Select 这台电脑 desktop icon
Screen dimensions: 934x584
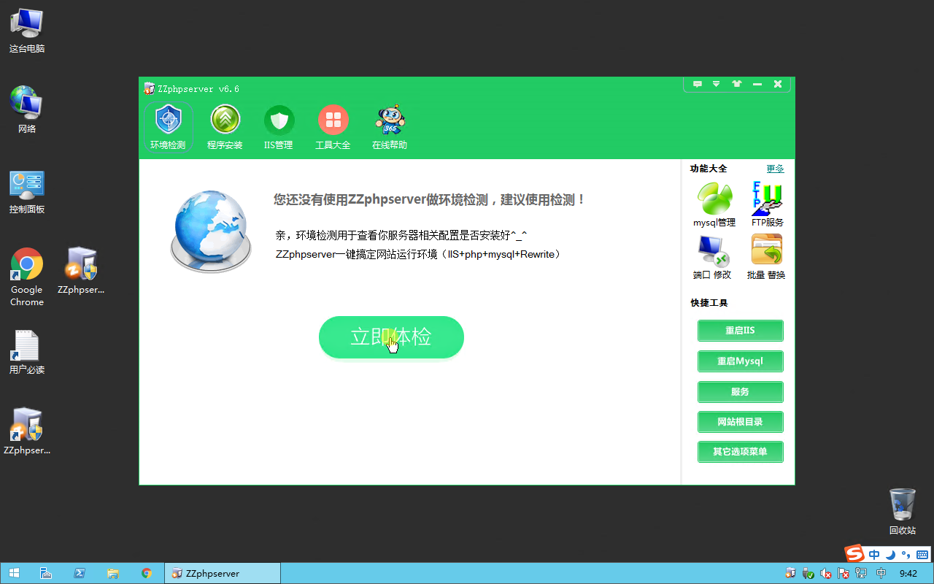pos(27,31)
